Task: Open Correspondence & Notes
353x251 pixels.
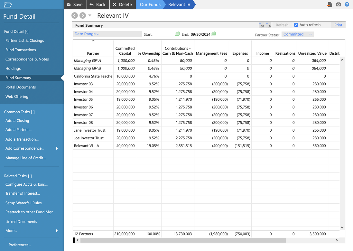Action: click(x=27, y=59)
